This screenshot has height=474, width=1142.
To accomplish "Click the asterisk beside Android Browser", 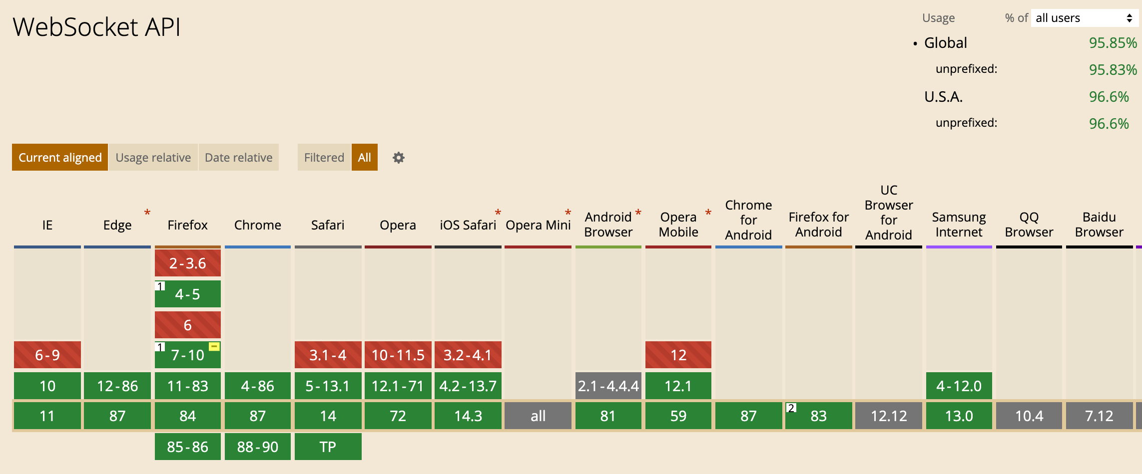I will (x=638, y=213).
